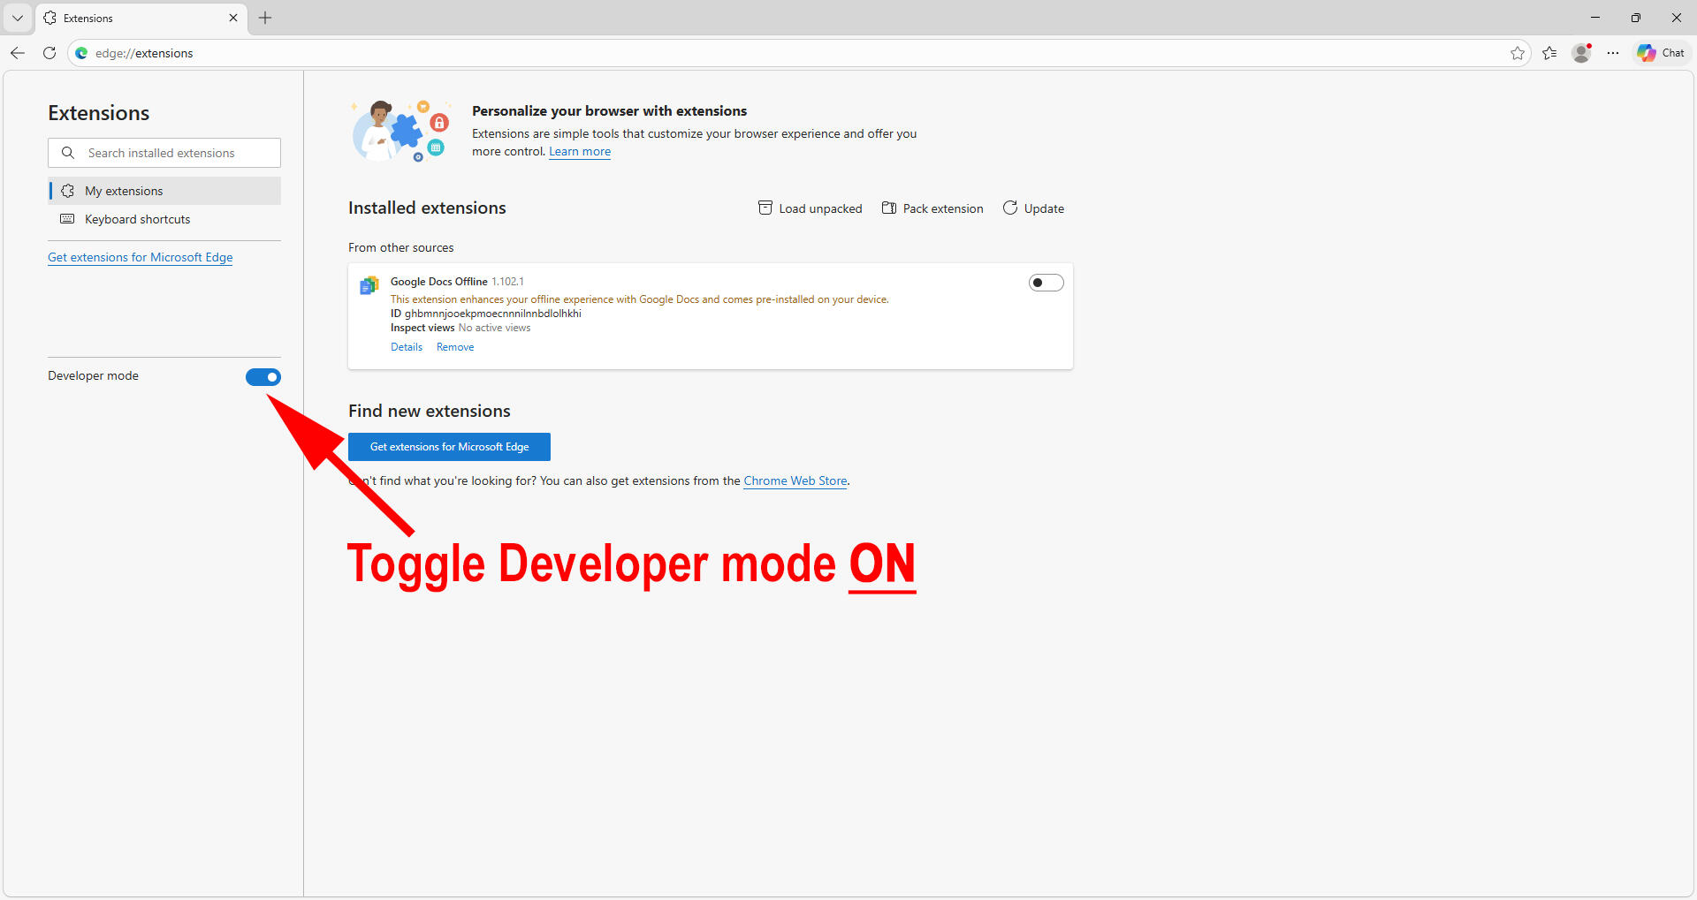Open the user profile icon
This screenshot has height=900, width=1697.
click(x=1581, y=53)
